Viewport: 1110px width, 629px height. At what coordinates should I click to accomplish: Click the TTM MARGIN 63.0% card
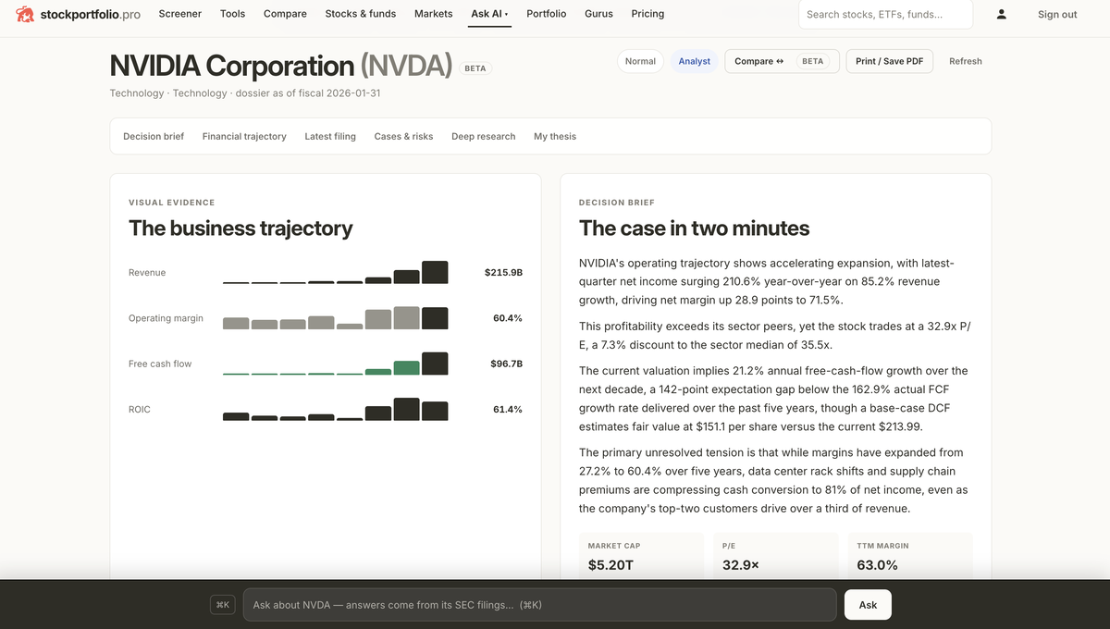click(x=910, y=556)
